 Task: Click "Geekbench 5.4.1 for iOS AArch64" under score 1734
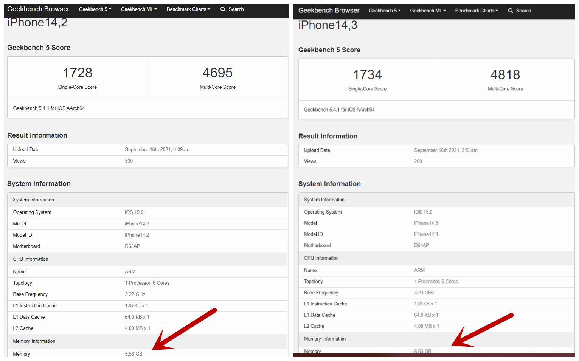pos(339,110)
